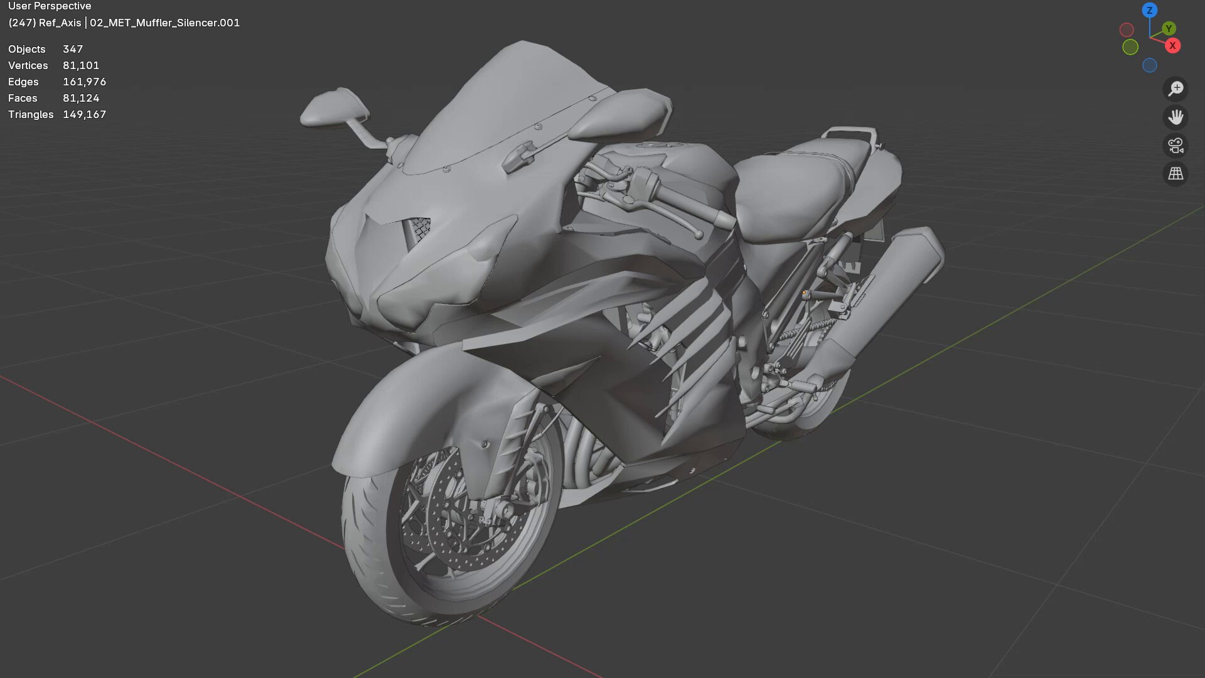1205x678 pixels.
Task: Click the negative Y axis circle (dark green)
Action: [1130, 47]
